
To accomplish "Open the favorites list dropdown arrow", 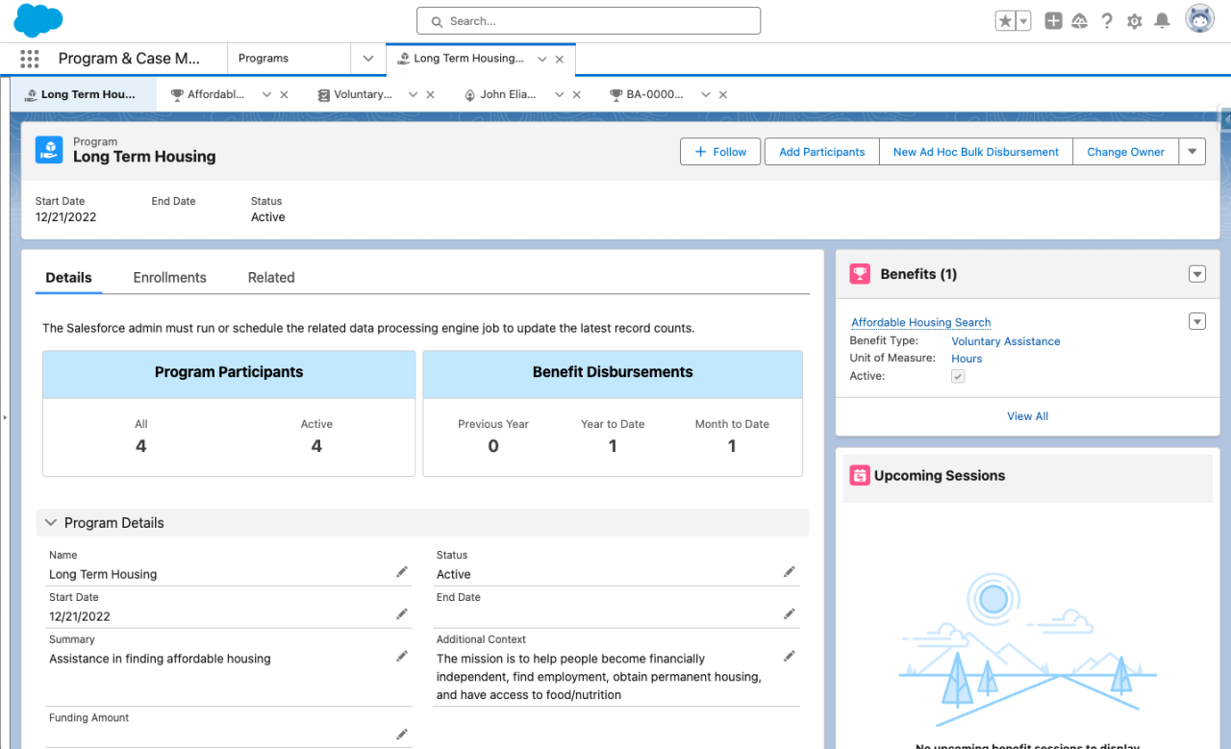I will [x=1023, y=21].
